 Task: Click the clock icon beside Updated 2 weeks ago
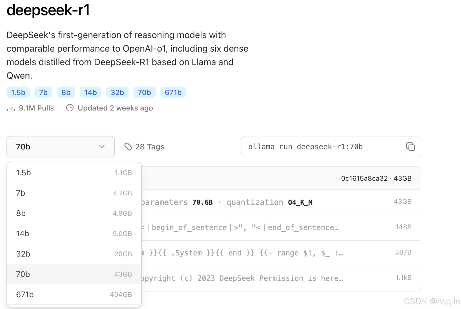pyautogui.click(x=70, y=108)
